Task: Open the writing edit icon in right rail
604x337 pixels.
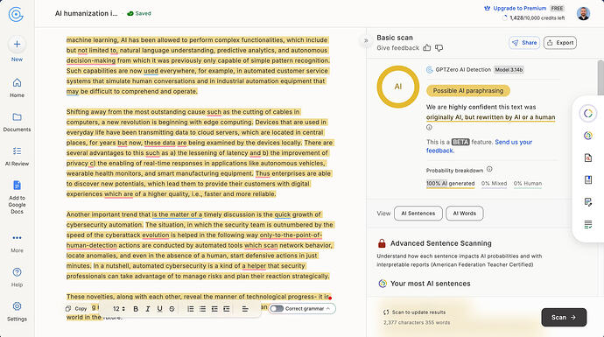Action: [588, 202]
